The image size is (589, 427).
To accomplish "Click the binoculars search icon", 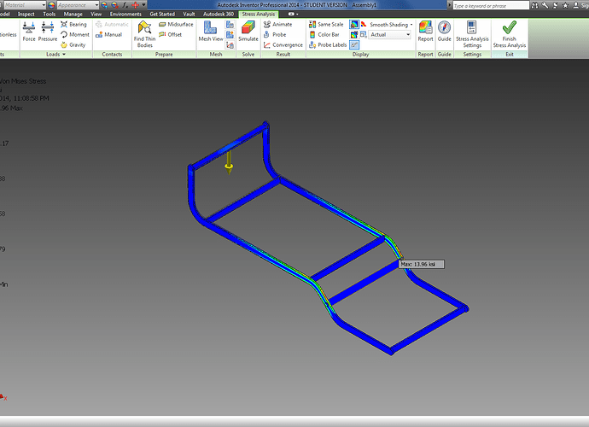I will pyautogui.click(x=535, y=5).
